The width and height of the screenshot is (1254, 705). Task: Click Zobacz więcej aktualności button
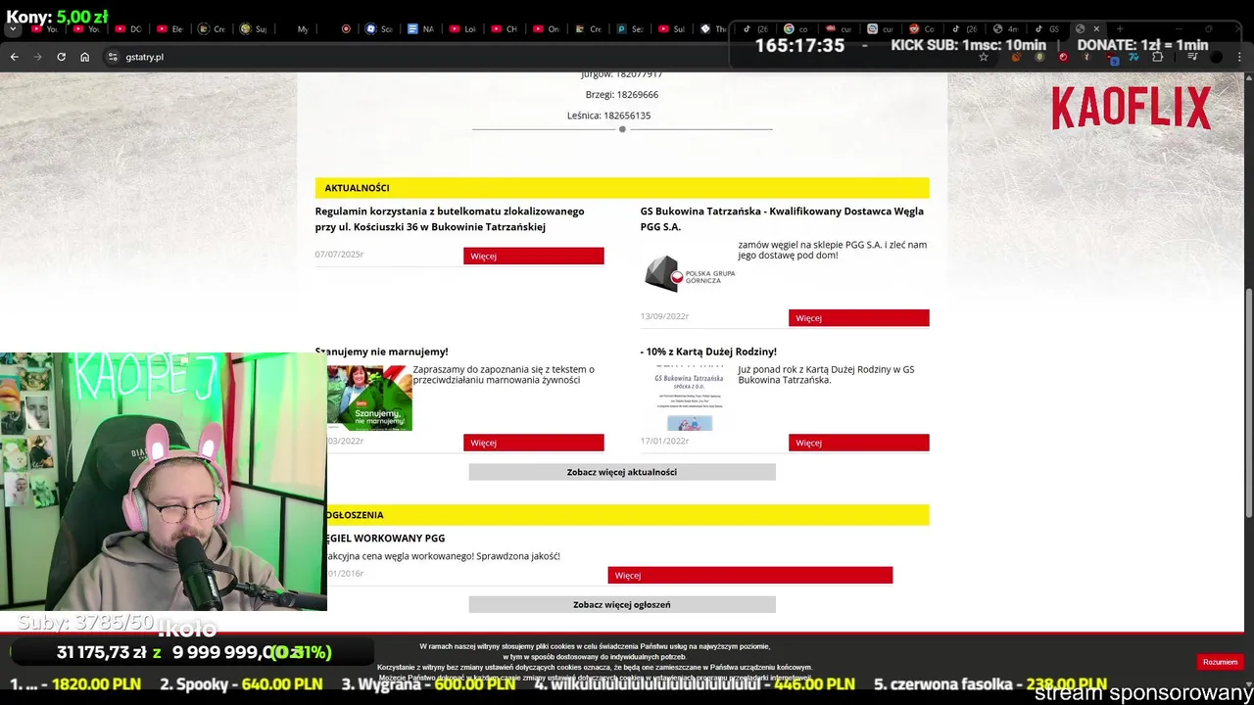(622, 472)
